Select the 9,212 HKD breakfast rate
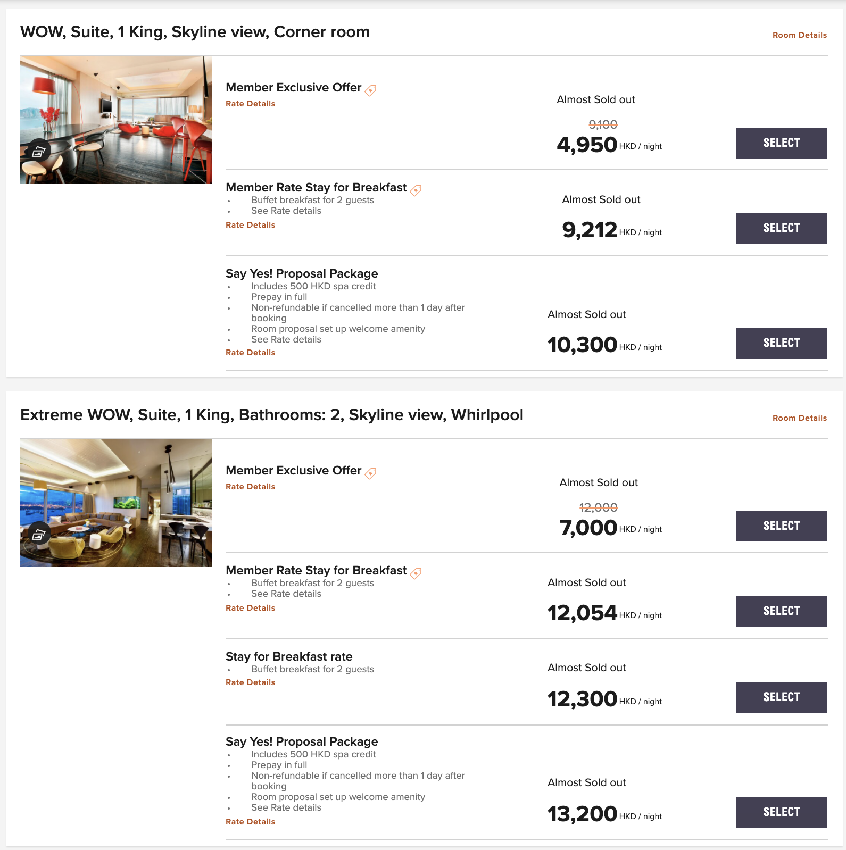The width and height of the screenshot is (846, 850). 781,228
